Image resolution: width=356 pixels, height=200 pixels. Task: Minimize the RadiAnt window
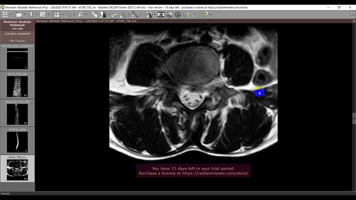pos(328,7)
